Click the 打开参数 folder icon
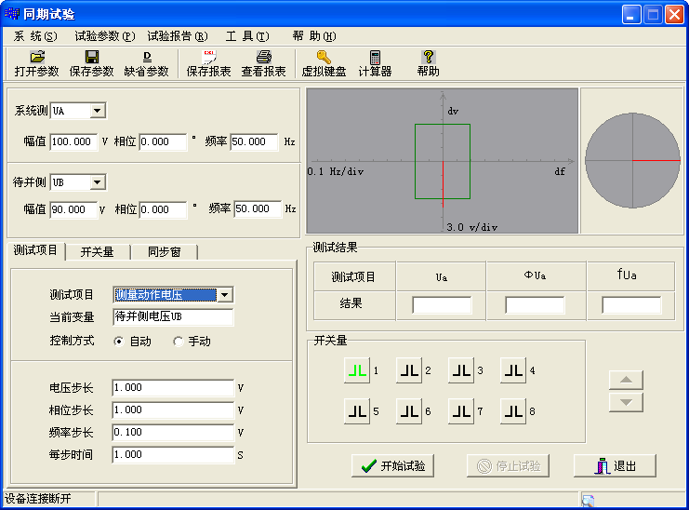 36,58
